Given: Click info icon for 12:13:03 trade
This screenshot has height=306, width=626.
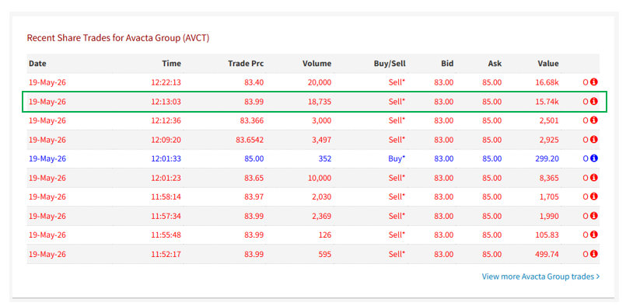Looking at the screenshot, I should 593,101.
